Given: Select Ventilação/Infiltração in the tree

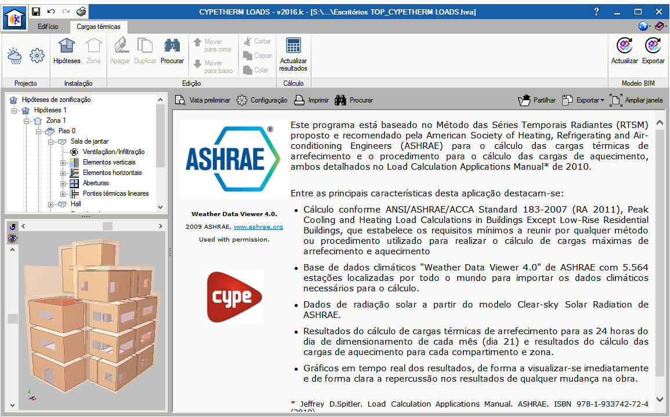Looking at the screenshot, I should coord(114,152).
